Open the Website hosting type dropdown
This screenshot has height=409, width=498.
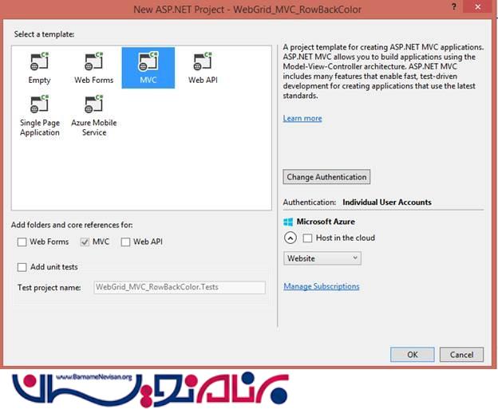[x=322, y=258]
